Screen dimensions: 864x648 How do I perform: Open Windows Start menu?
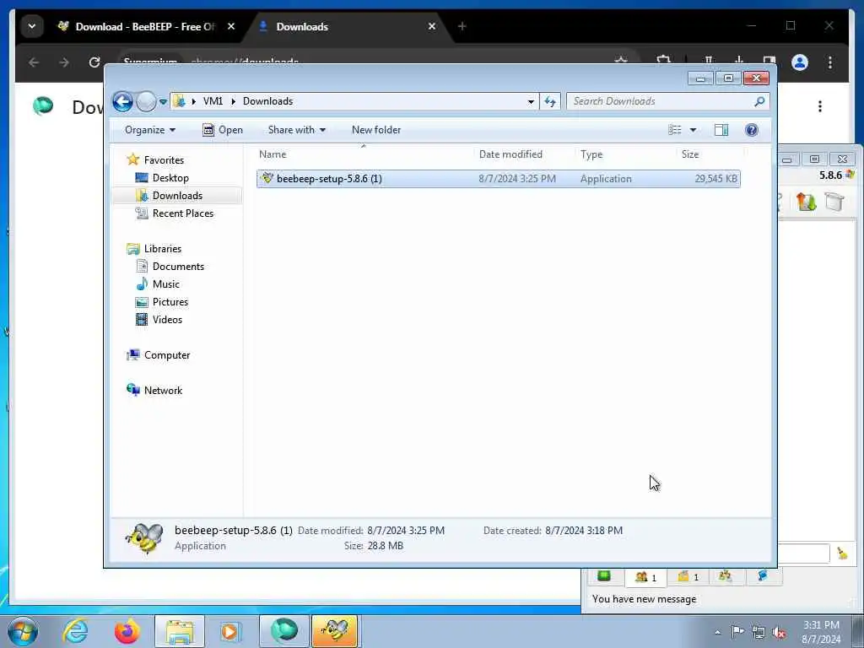click(x=23, y=631)
